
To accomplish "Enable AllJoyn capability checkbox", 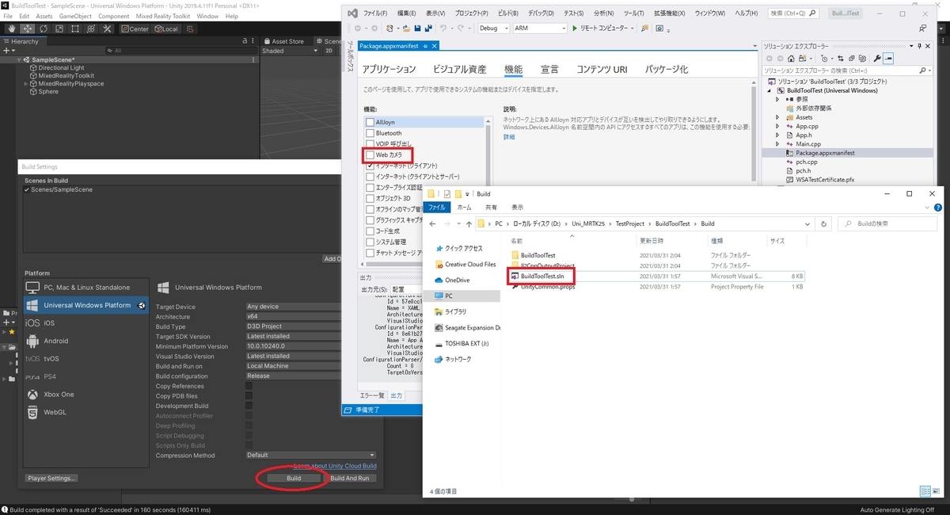I will coord(370,123).
